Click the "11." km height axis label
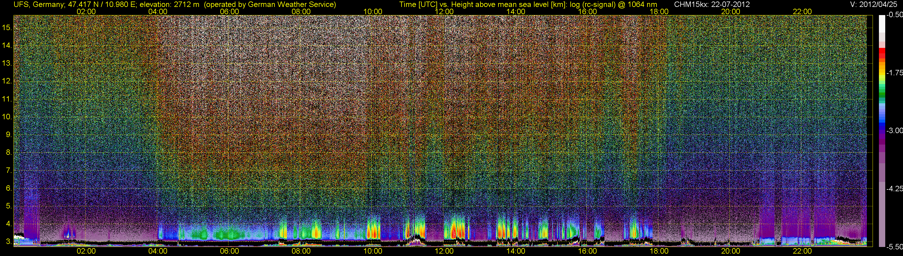Screen dimensions: 903x256 pyautogui.click(x=7, y=99)
